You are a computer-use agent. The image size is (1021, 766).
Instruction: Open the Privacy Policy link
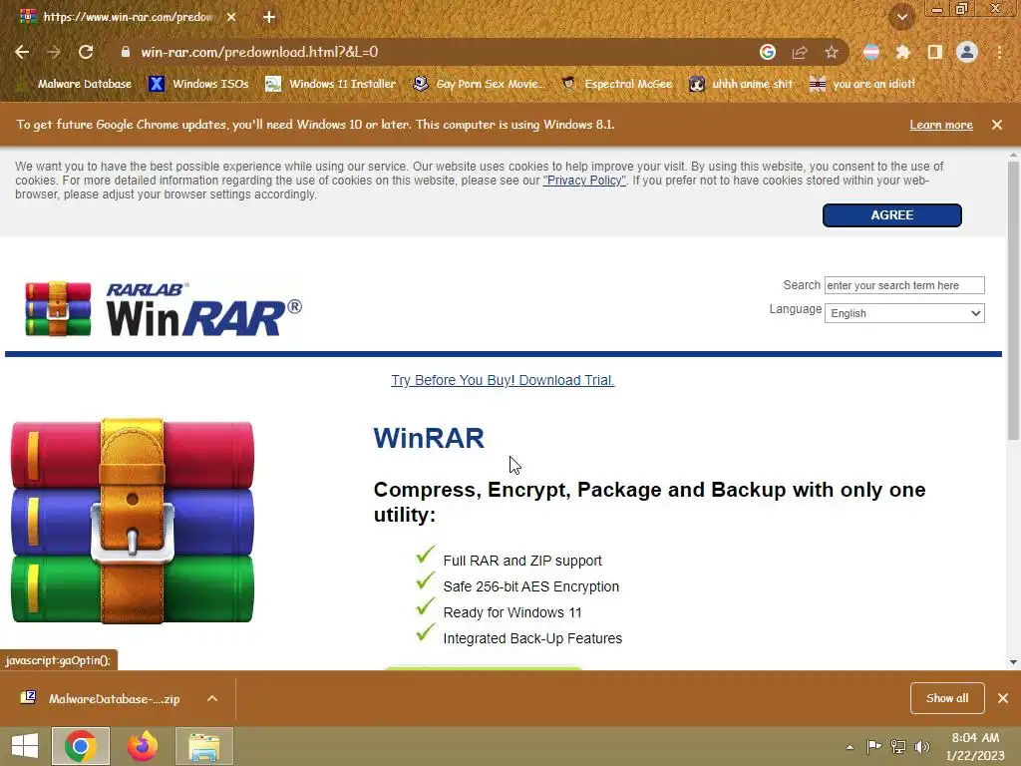tap(584, 181)
